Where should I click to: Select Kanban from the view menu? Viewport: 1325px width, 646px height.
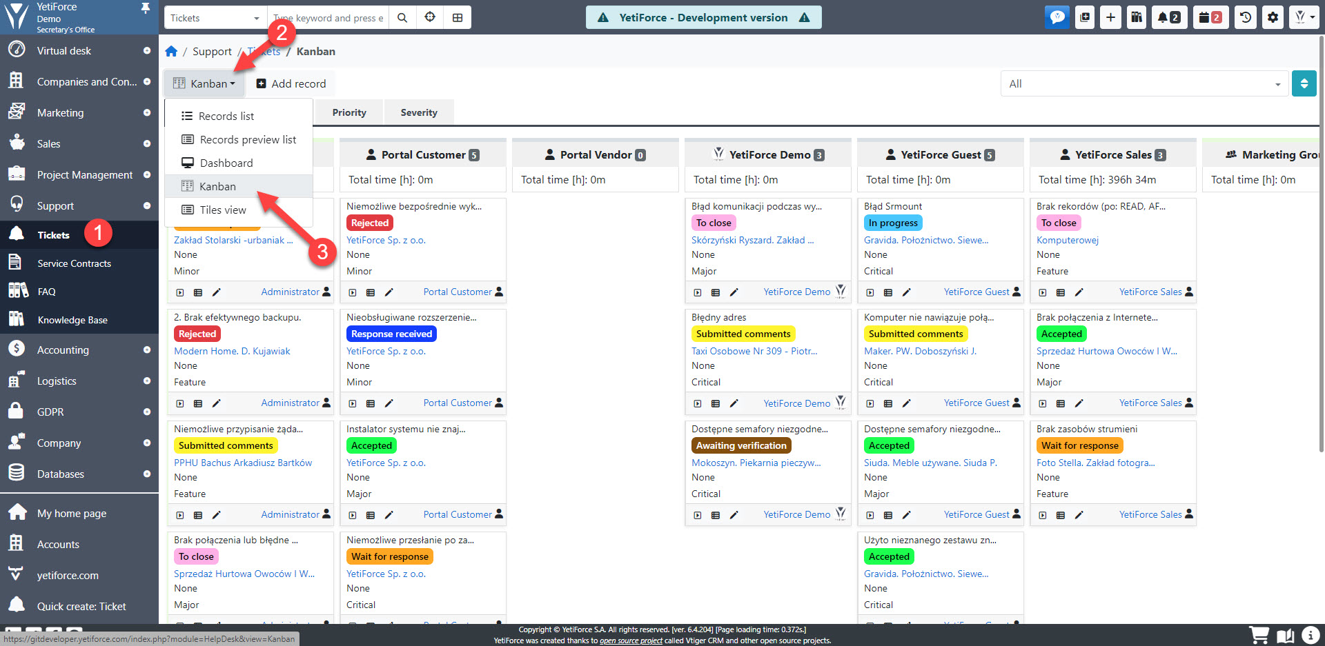pyautogui.click(x=239, y=186)
